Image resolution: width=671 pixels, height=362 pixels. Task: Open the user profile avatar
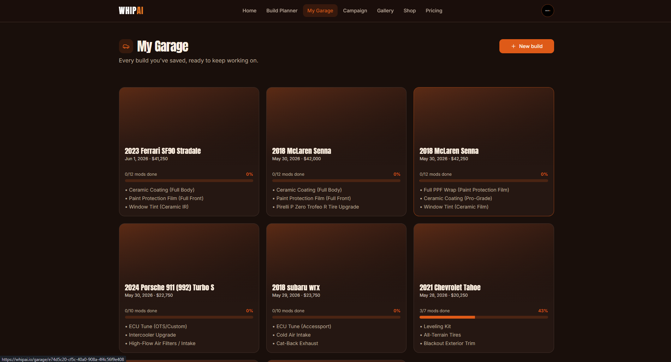pyautogui.click(x=547, y=11)
